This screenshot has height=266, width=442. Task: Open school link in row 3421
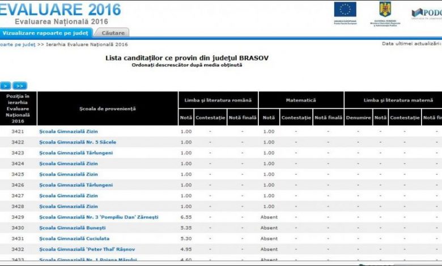click(x=69, y=131)
